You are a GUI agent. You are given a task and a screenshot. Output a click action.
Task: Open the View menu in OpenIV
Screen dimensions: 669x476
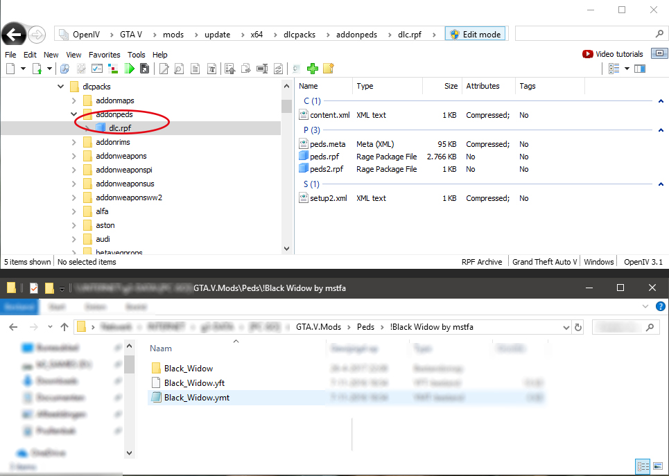(73, 55)
